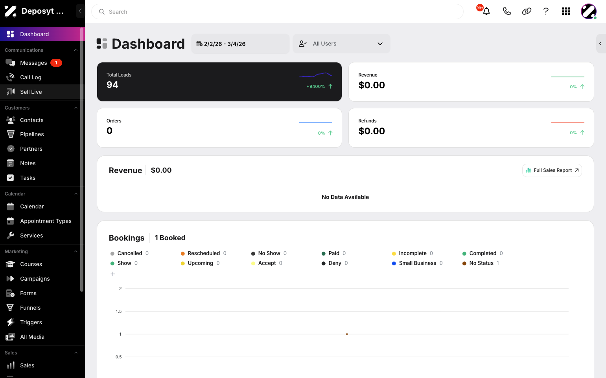Open the help question mark icon
Screen dimensions: 606x378
pyautogui.click(x=546, y=11)
